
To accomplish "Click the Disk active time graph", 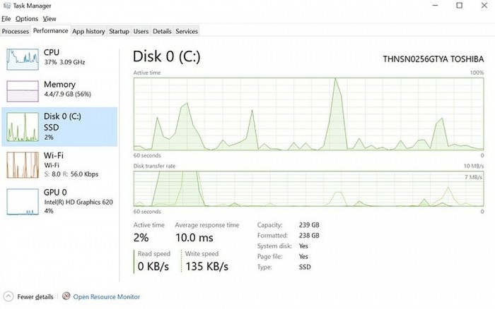I will (x=308, y=114).
